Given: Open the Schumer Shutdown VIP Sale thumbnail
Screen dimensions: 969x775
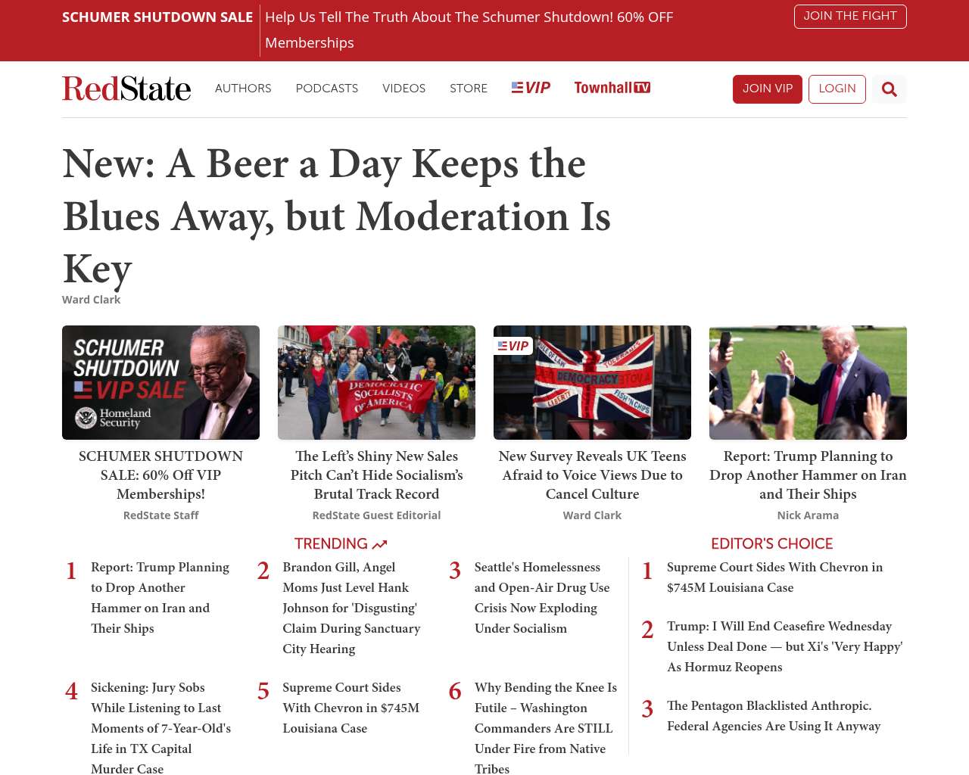Looking at the screenshot, I should coord(160,382).
